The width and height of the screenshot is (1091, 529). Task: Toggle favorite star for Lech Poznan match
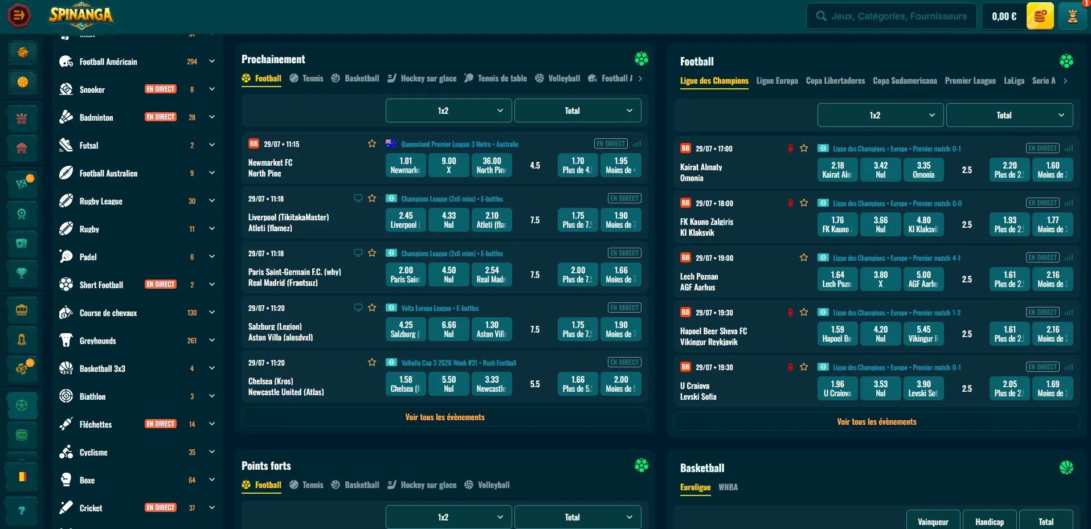click(804, 257)
